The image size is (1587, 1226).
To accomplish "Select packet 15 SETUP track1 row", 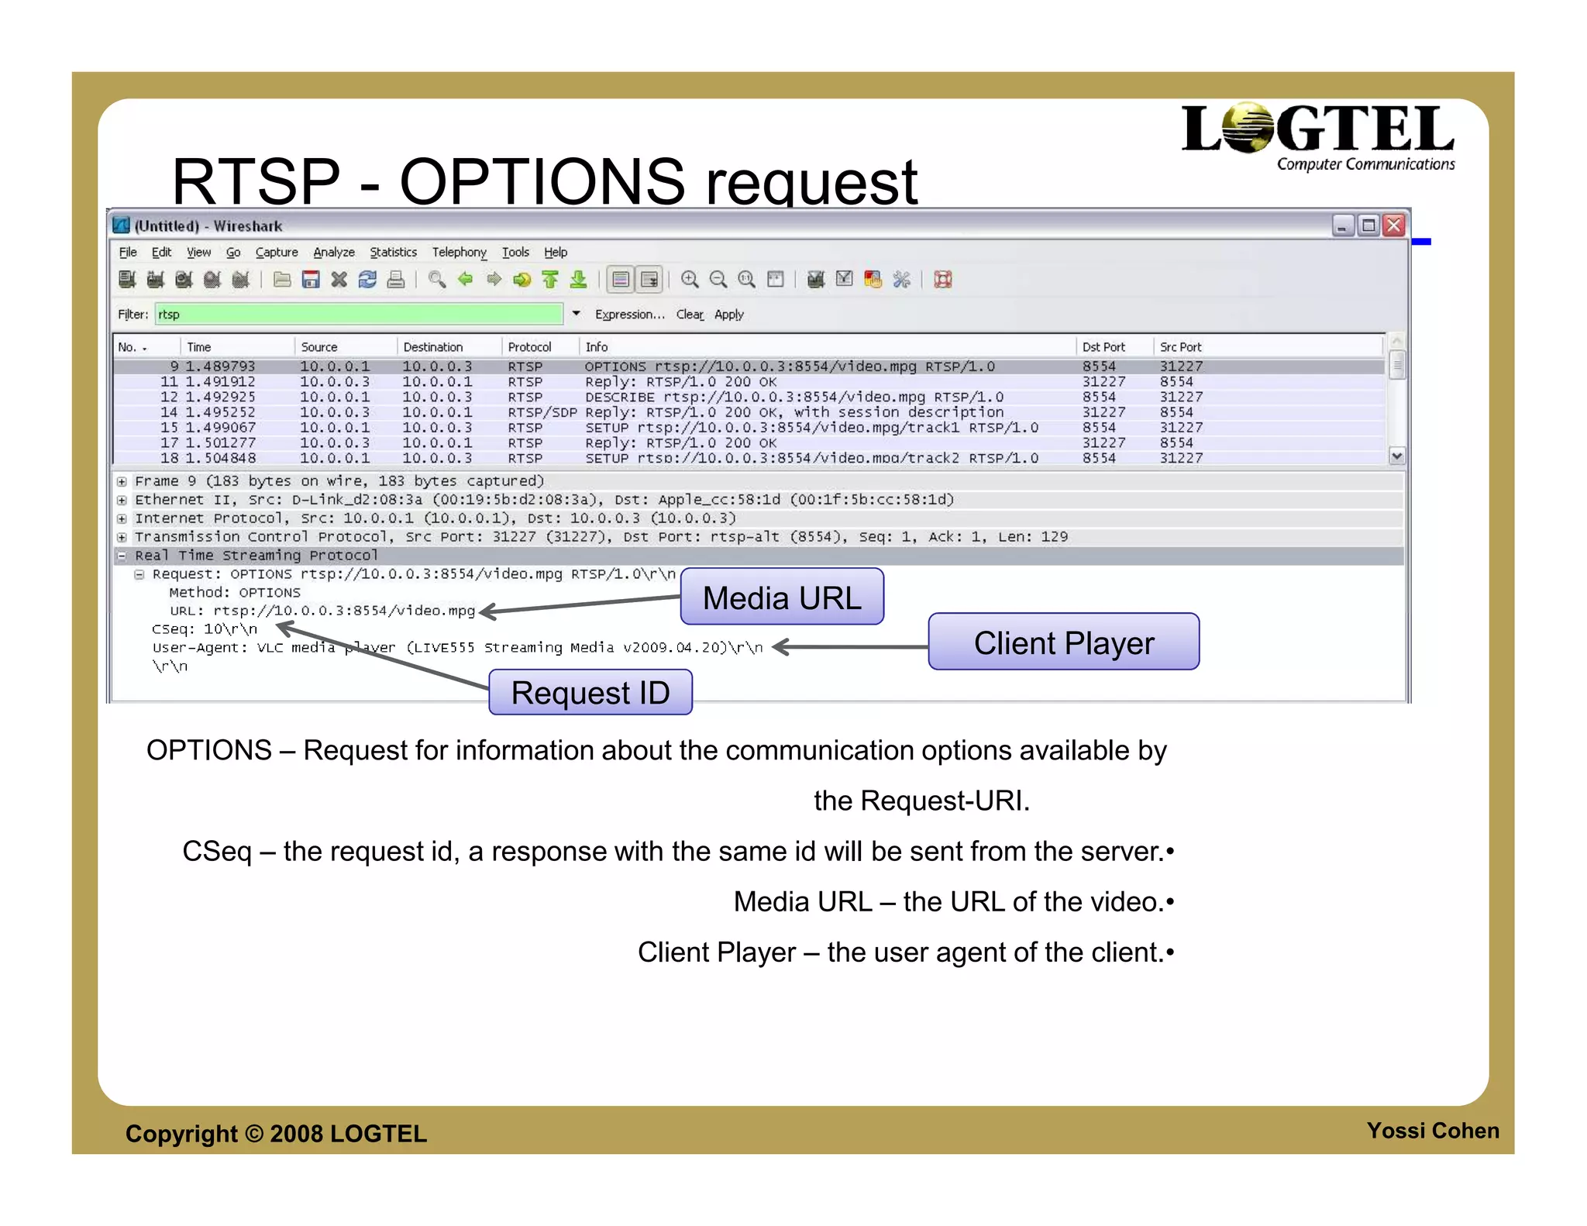I will pyautogui.click(x=749, y=428).
